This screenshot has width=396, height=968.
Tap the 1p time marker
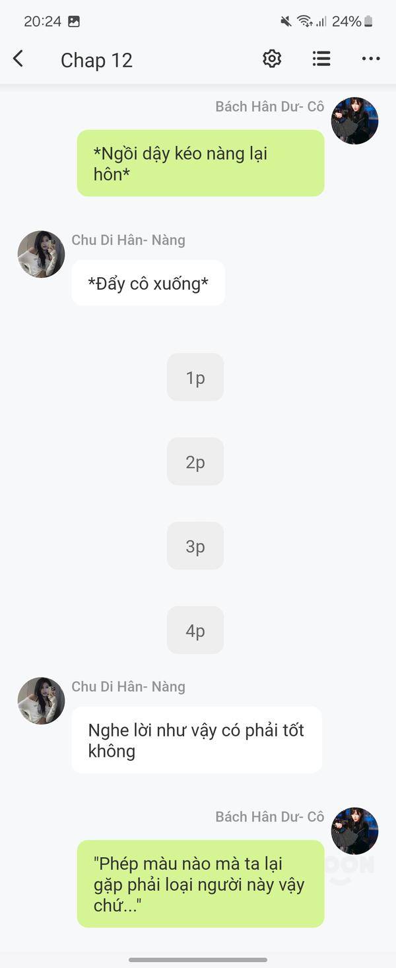pos(195,377)
